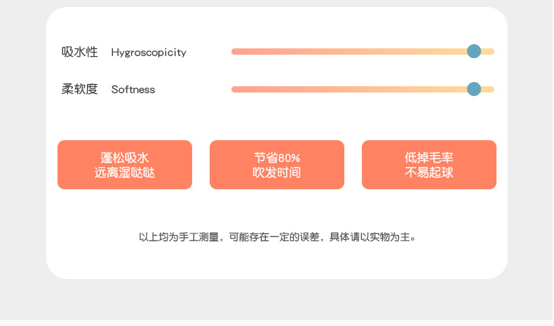Screen dimensions: 554x326
Task: Click the Softness slider knob
Action: pos(474,89)
